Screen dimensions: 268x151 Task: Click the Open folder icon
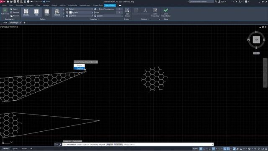[x=11, y=2]
